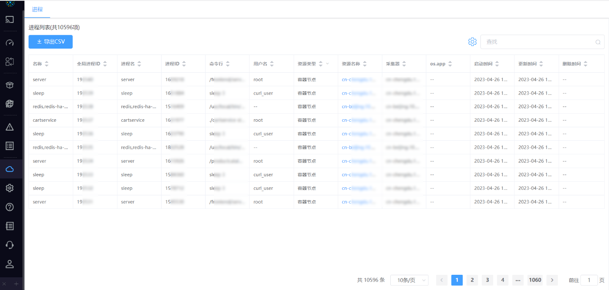Click the magnifier icon in the search box
This screenshot has height=290, width=609.
pos(598,42)
